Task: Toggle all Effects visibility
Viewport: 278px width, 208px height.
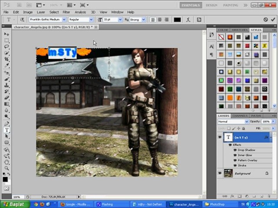Action: pyautogui.click(x=230, y=145)
